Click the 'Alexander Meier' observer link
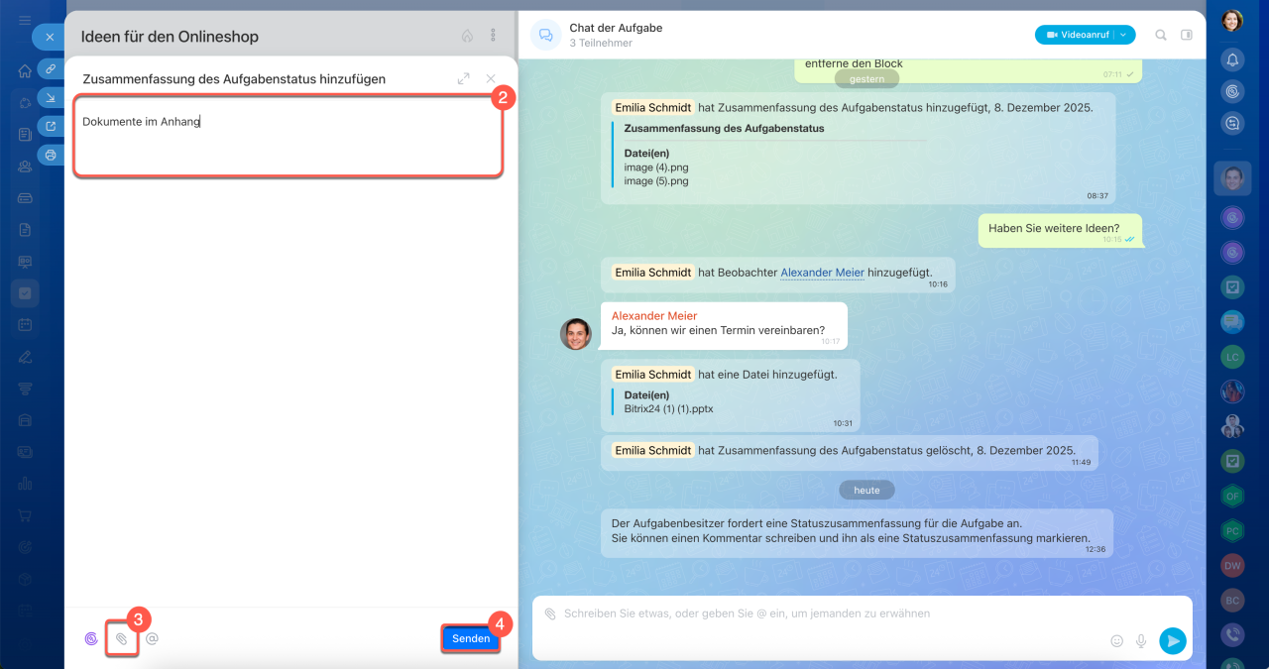 pyautogui.click(x=822, y=272)
